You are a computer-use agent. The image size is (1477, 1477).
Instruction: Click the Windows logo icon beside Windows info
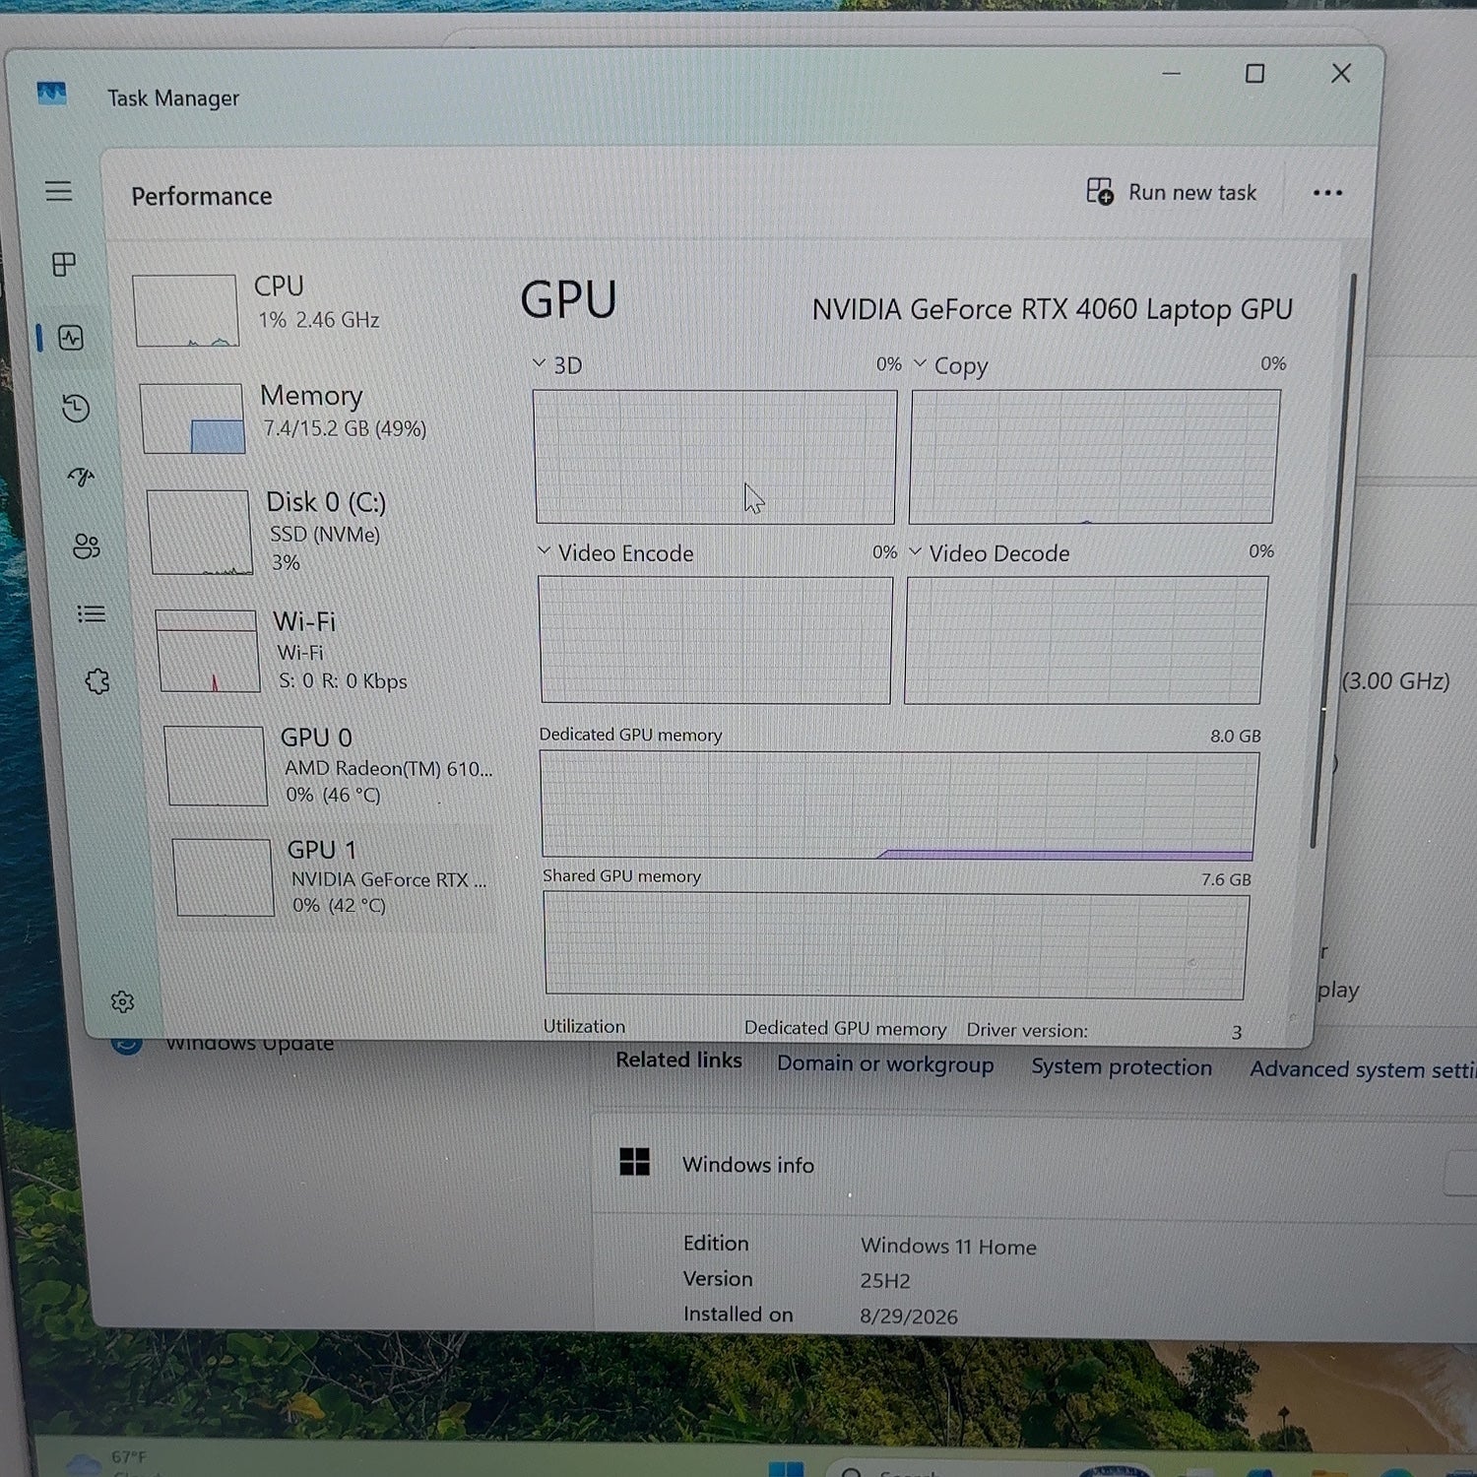(634, 1162)
